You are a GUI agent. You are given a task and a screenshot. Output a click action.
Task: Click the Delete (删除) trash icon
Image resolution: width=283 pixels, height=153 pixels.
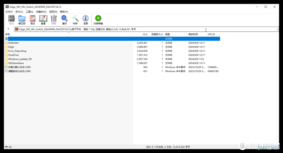pos(54,20)
